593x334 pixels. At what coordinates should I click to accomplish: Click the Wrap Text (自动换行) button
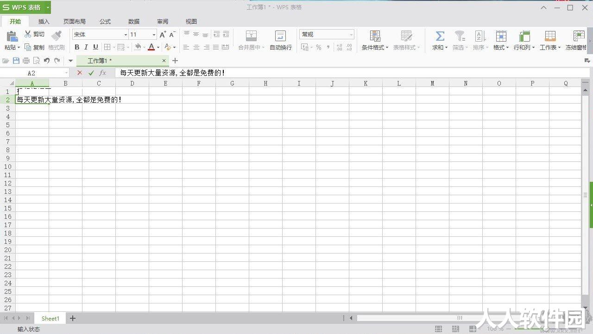click(x=281, y=40)
